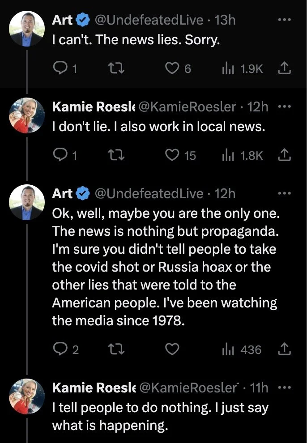The image size is (307, 443).
Task: Retweet Art's first tweet from 13h ago
Action: [116, 68]
